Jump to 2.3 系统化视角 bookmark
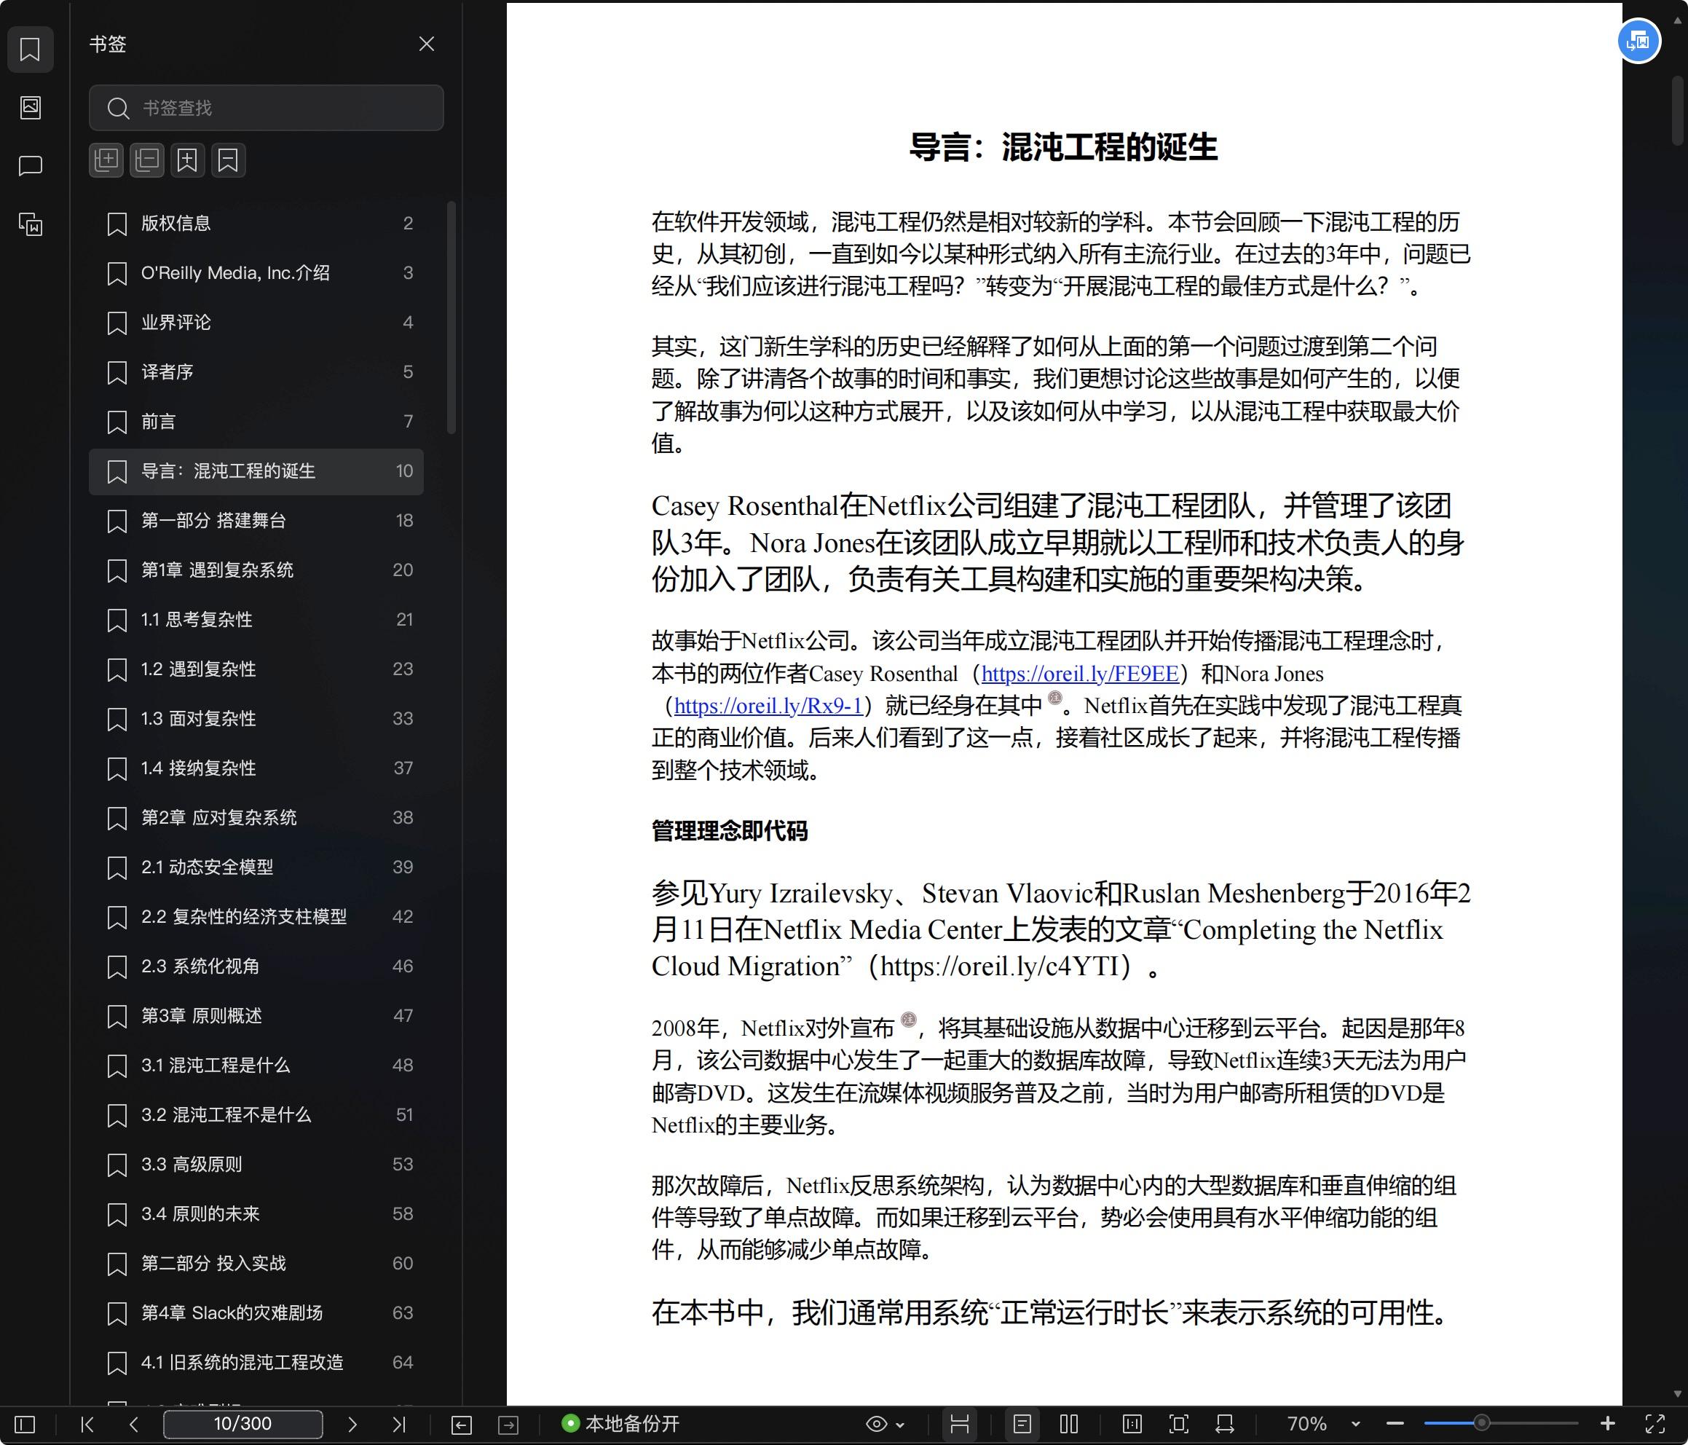1688x1445 pixels. pyautogui.click(x=256, y=966)
